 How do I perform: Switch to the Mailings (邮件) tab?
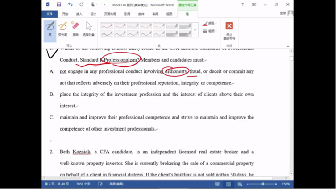[141, 14]
